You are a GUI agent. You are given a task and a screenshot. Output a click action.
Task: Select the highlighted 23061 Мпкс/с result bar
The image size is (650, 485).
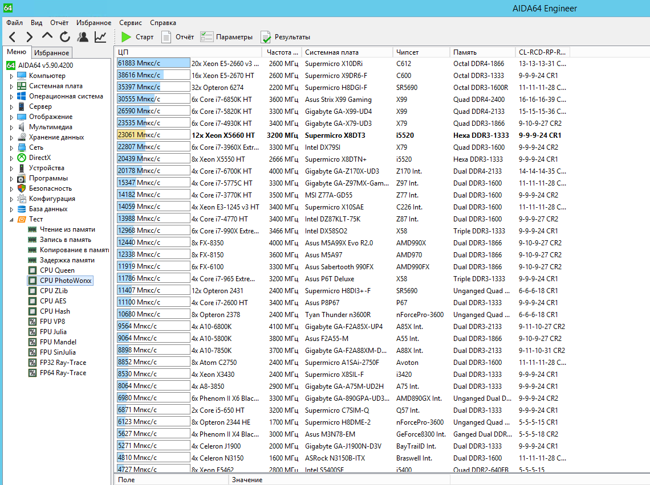click(153, 135)
